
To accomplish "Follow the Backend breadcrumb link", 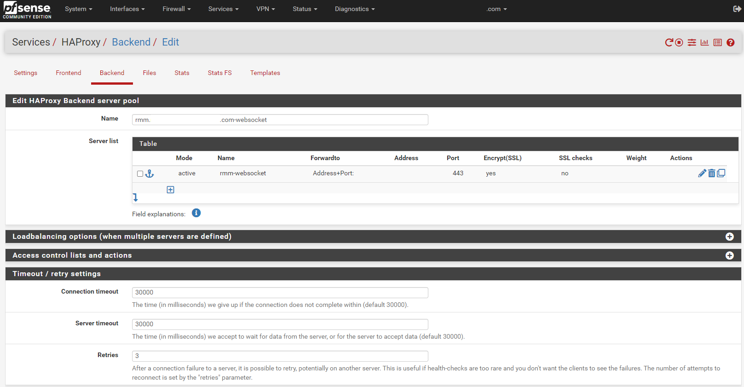I will pyautogui.click(x=131, y=42).
